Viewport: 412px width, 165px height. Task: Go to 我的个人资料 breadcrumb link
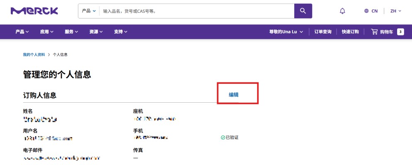coord(34,55)
